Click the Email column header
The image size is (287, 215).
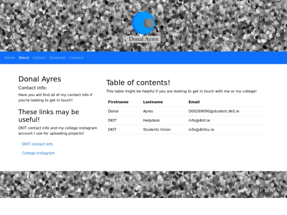[x=194, y=102]
